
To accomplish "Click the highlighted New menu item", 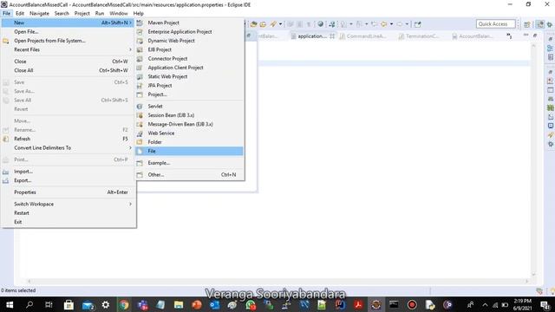I will (x=69, y=23).
